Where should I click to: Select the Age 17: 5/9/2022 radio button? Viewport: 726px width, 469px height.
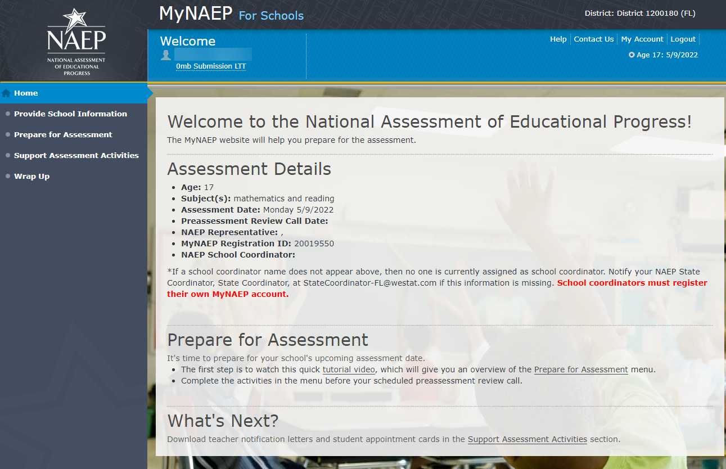632,55
